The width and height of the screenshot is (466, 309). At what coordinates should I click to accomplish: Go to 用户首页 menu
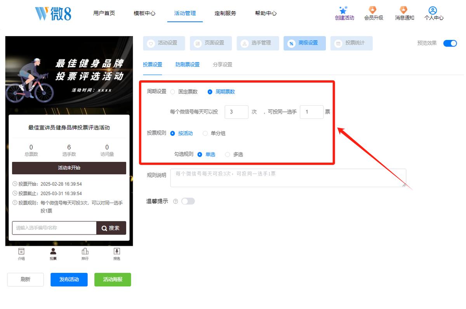pyautogui.click(x=104, y=13)
